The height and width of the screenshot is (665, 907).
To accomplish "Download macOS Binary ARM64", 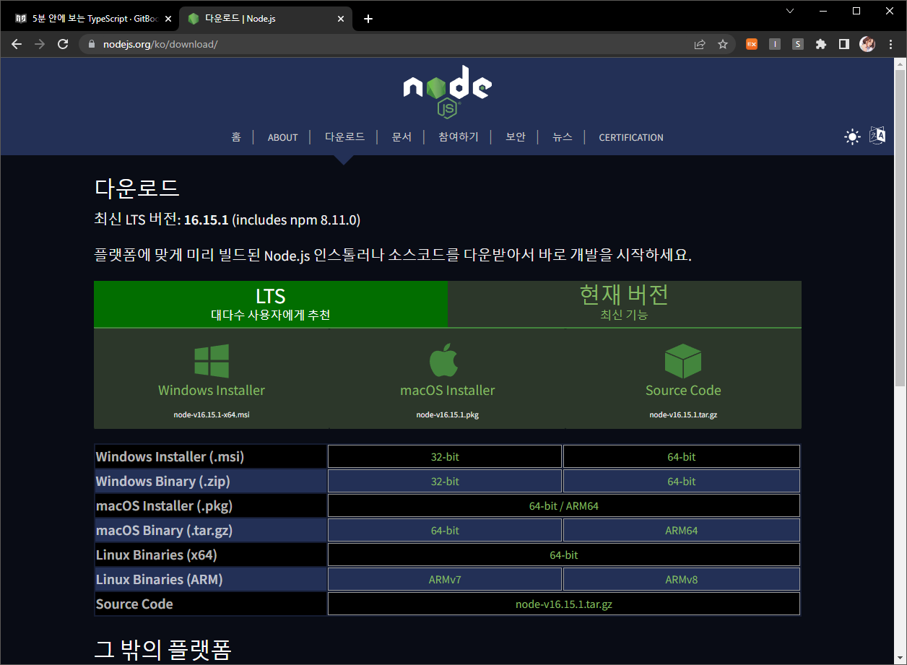I will (x=682, y=531).
